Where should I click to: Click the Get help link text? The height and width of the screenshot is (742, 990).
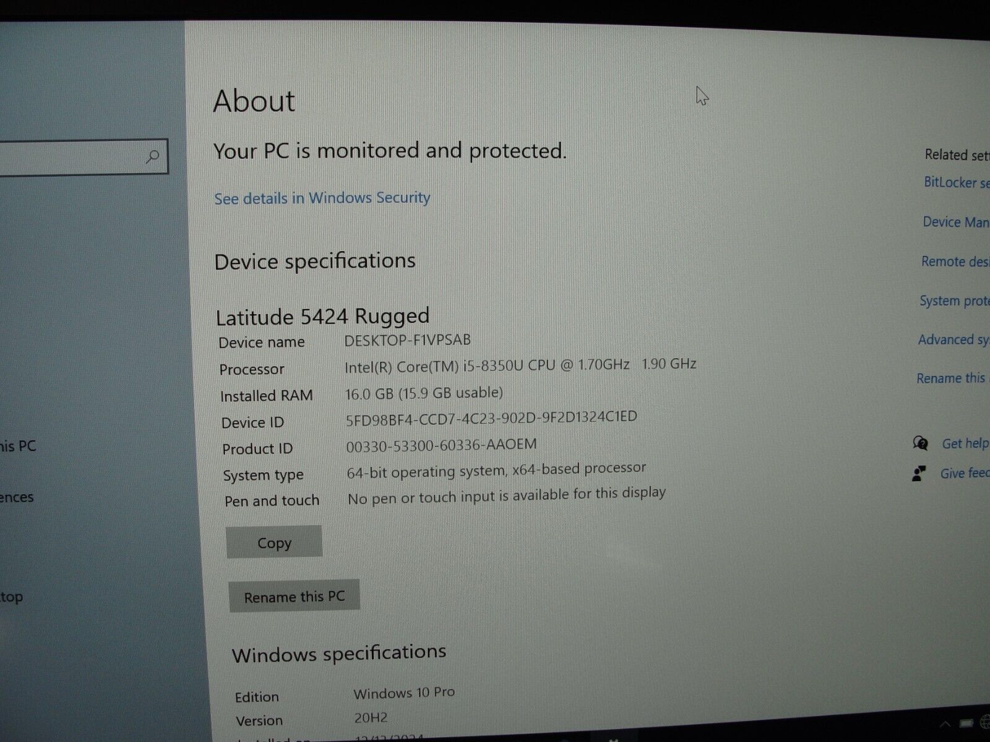(x=965, y=443)
